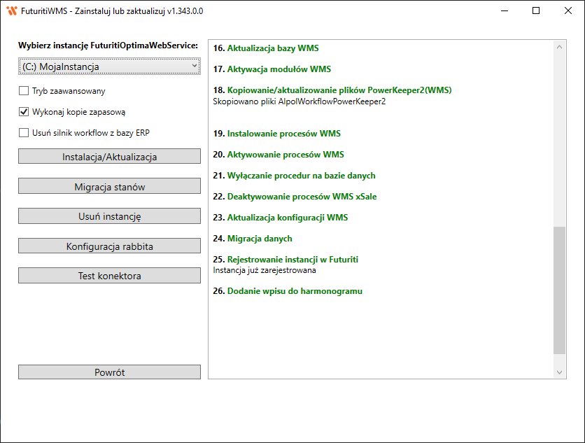This screenshot has width=585, height=443.
Task: Tick Usuń silnik workflow z bazy ERP
Action: [x=24, y=132]
